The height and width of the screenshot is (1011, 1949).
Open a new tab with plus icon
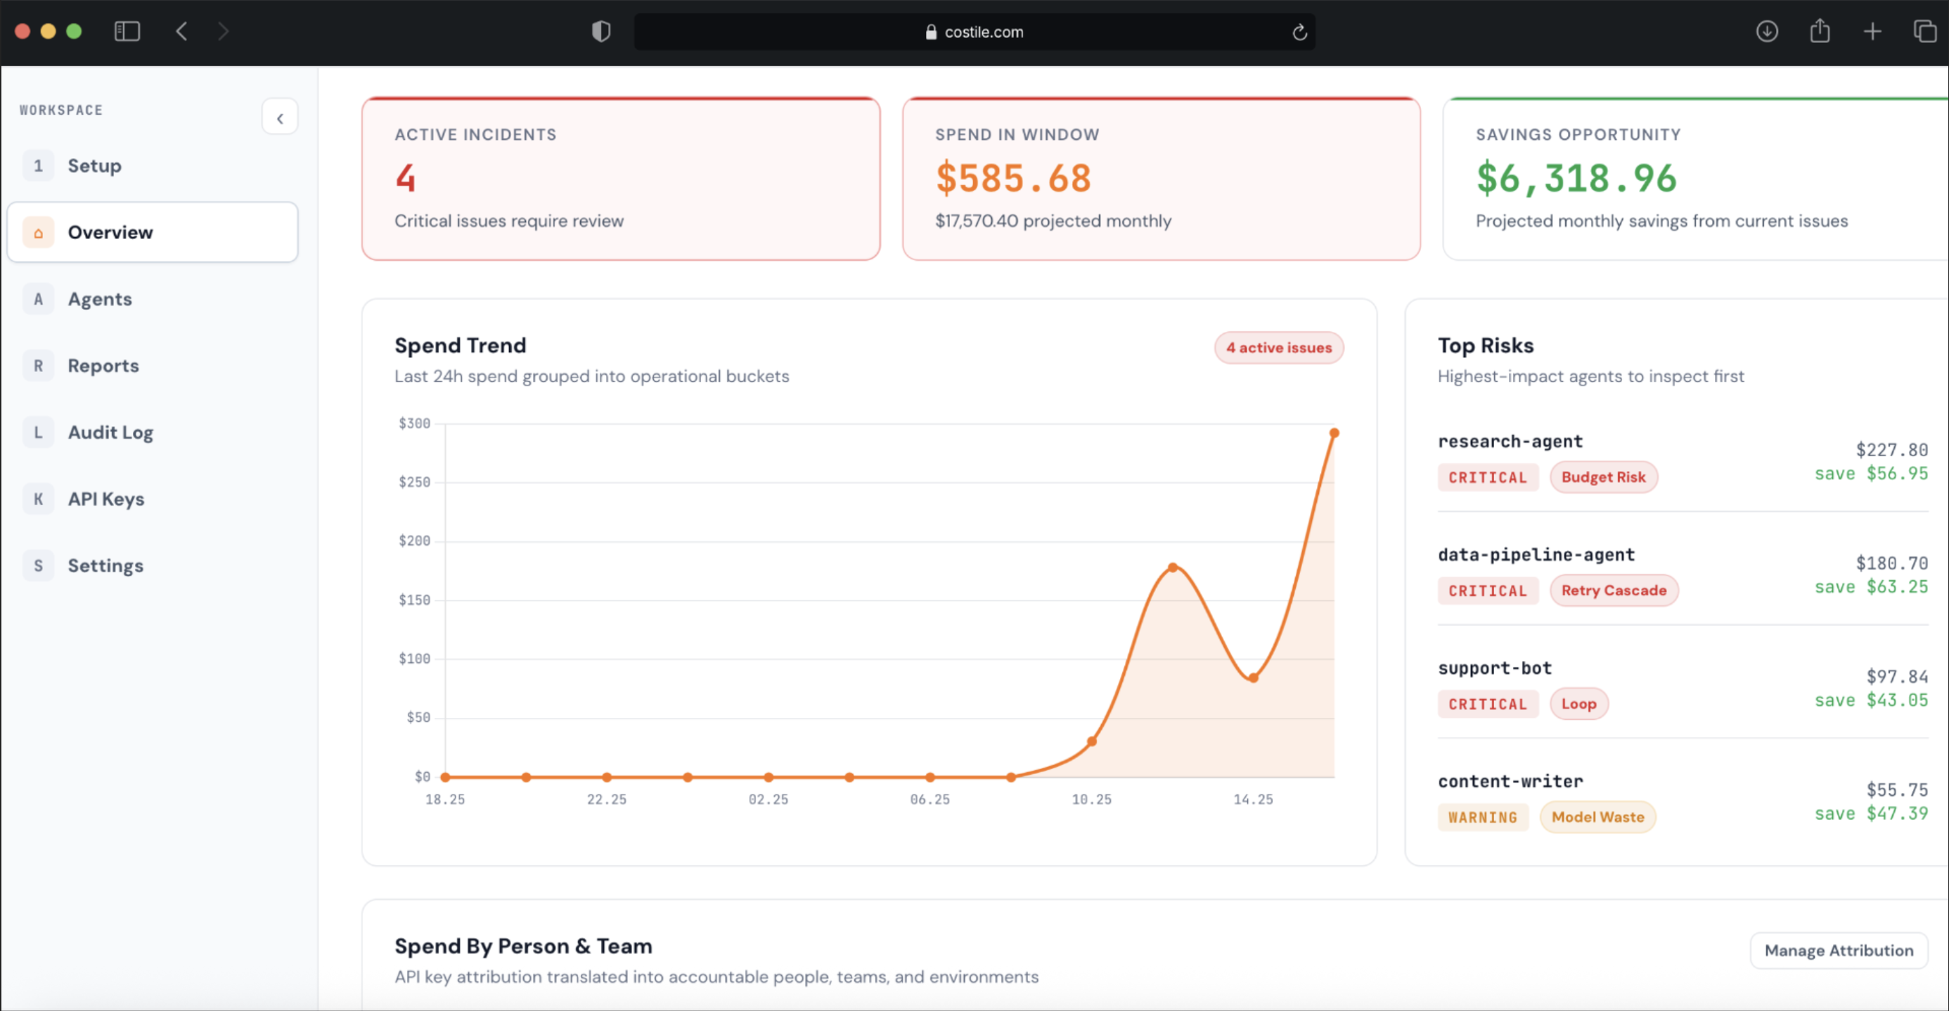click(1872, 31)
